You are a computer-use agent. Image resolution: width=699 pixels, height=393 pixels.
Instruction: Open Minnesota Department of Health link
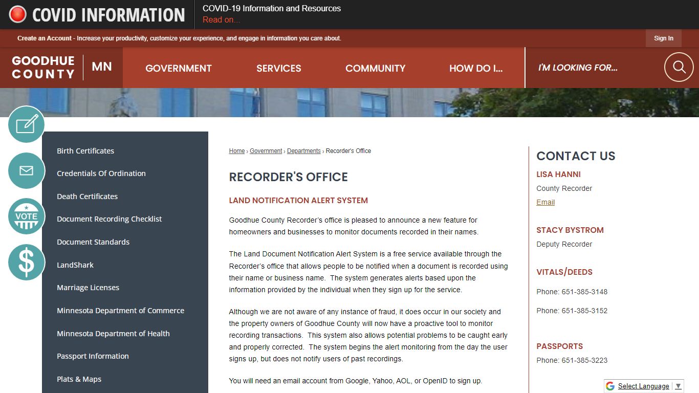[x=113, y=334]
